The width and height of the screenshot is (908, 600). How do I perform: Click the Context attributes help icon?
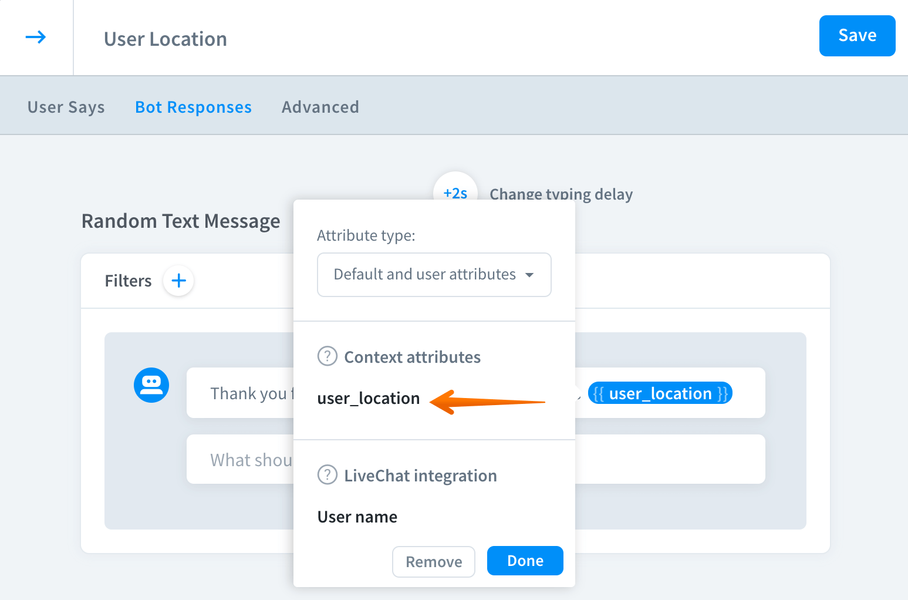tap(327, 356)
